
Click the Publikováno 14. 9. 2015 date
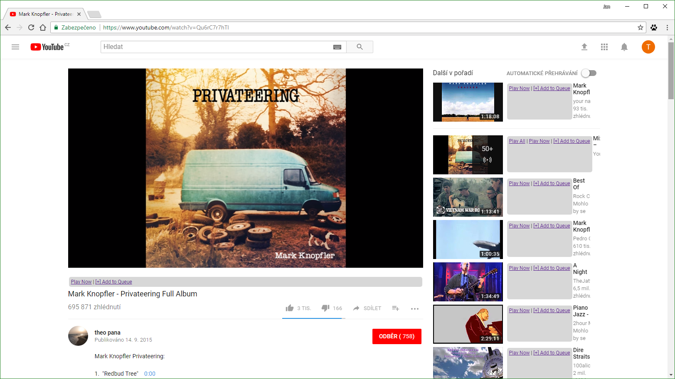click(x=123, y=340)
